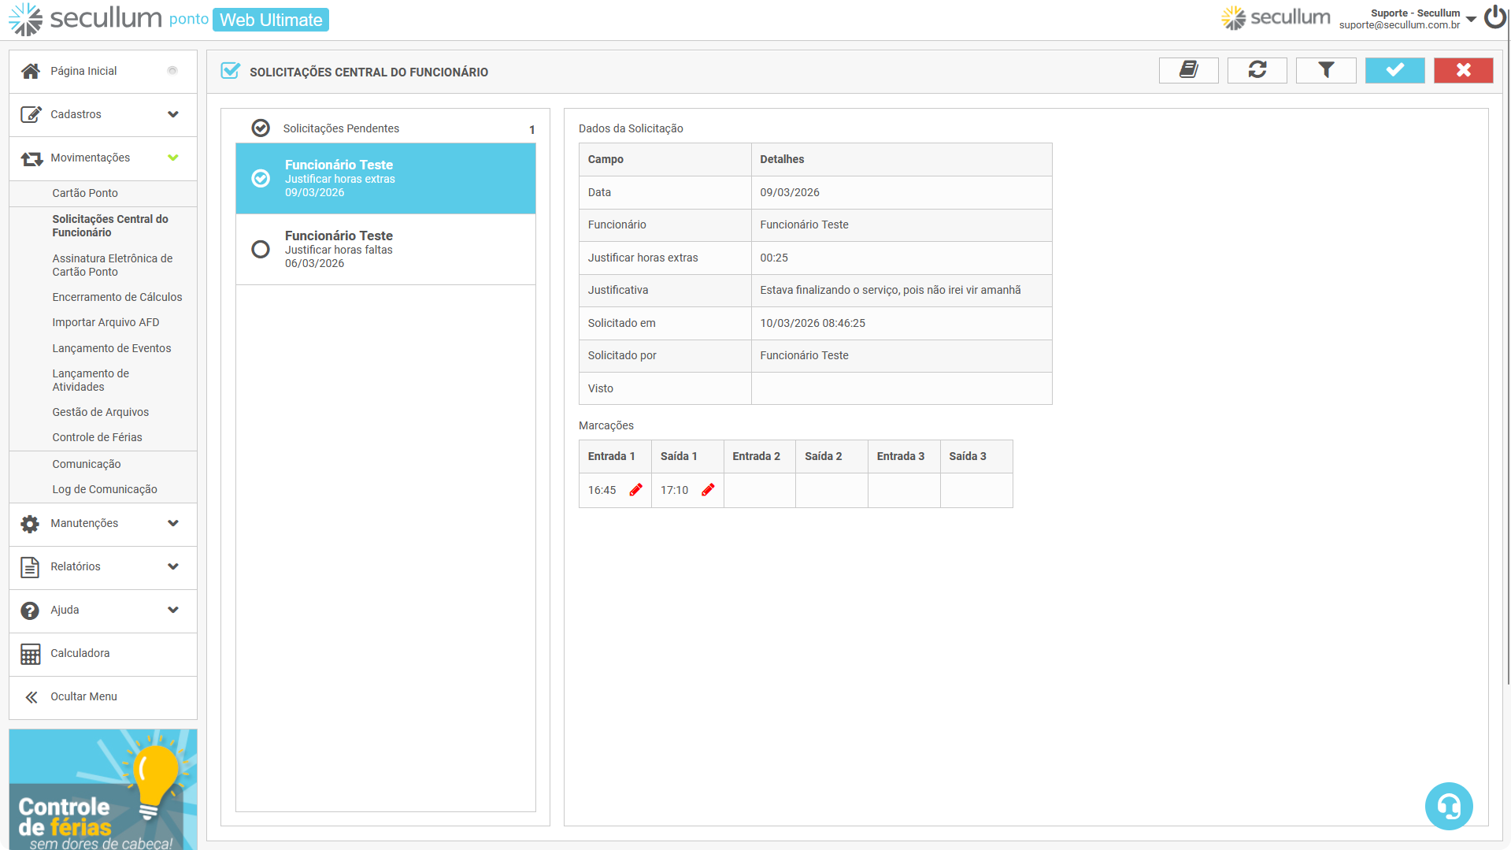
Task: Open the filter funnel icon
Action: (1325, 71)
